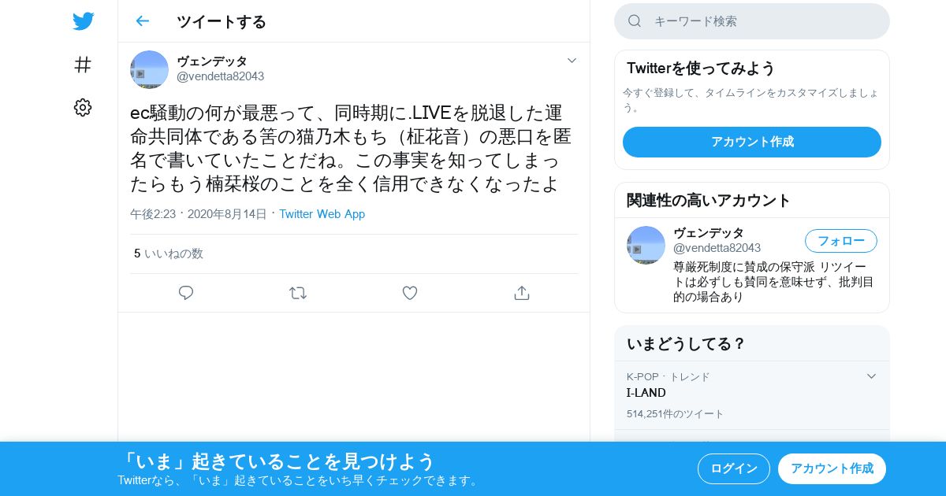
Task: Click アカウント作成 in the bottom banner
Action: pyautogui.click(x=832, y=468)
